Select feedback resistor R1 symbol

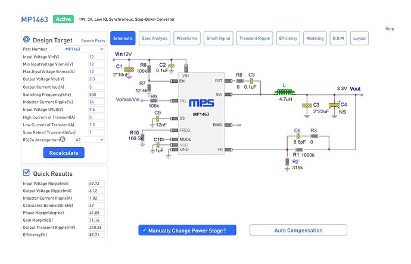coord(299,150)
